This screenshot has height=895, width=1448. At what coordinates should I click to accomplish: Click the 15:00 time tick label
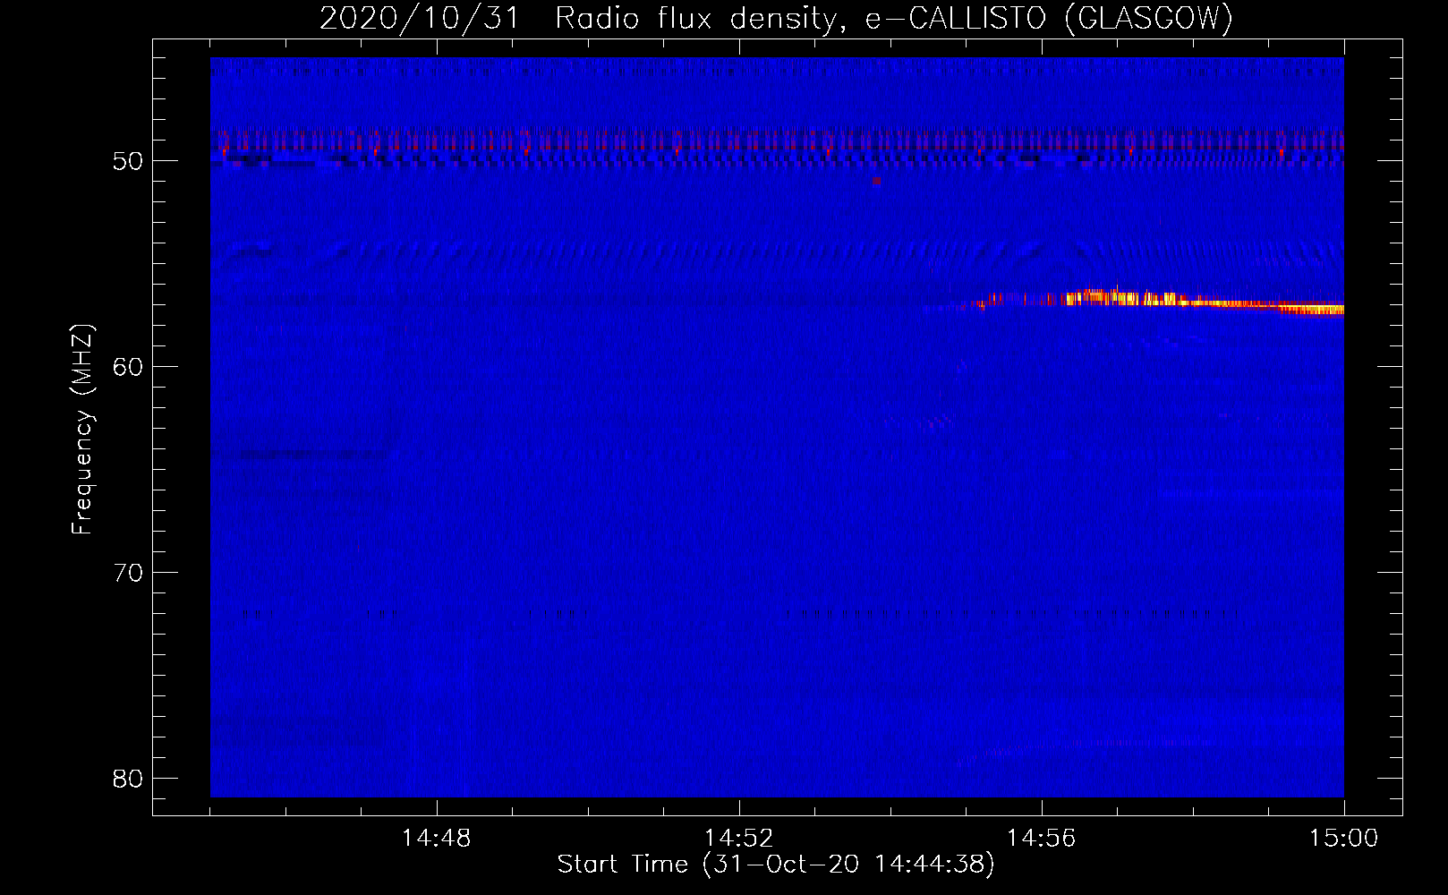click(1343, 839)
